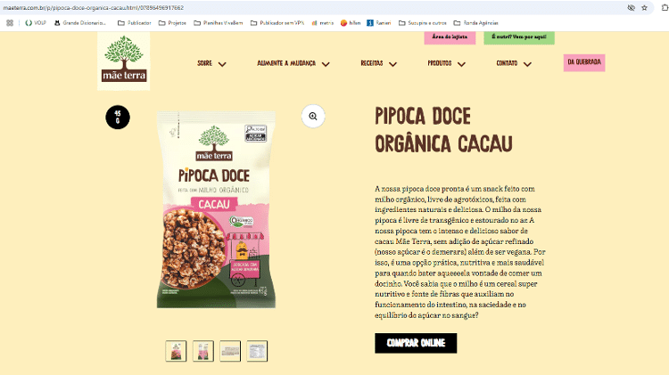
Task: Expand the Contato menu chevron
Action: pos(527,64)
